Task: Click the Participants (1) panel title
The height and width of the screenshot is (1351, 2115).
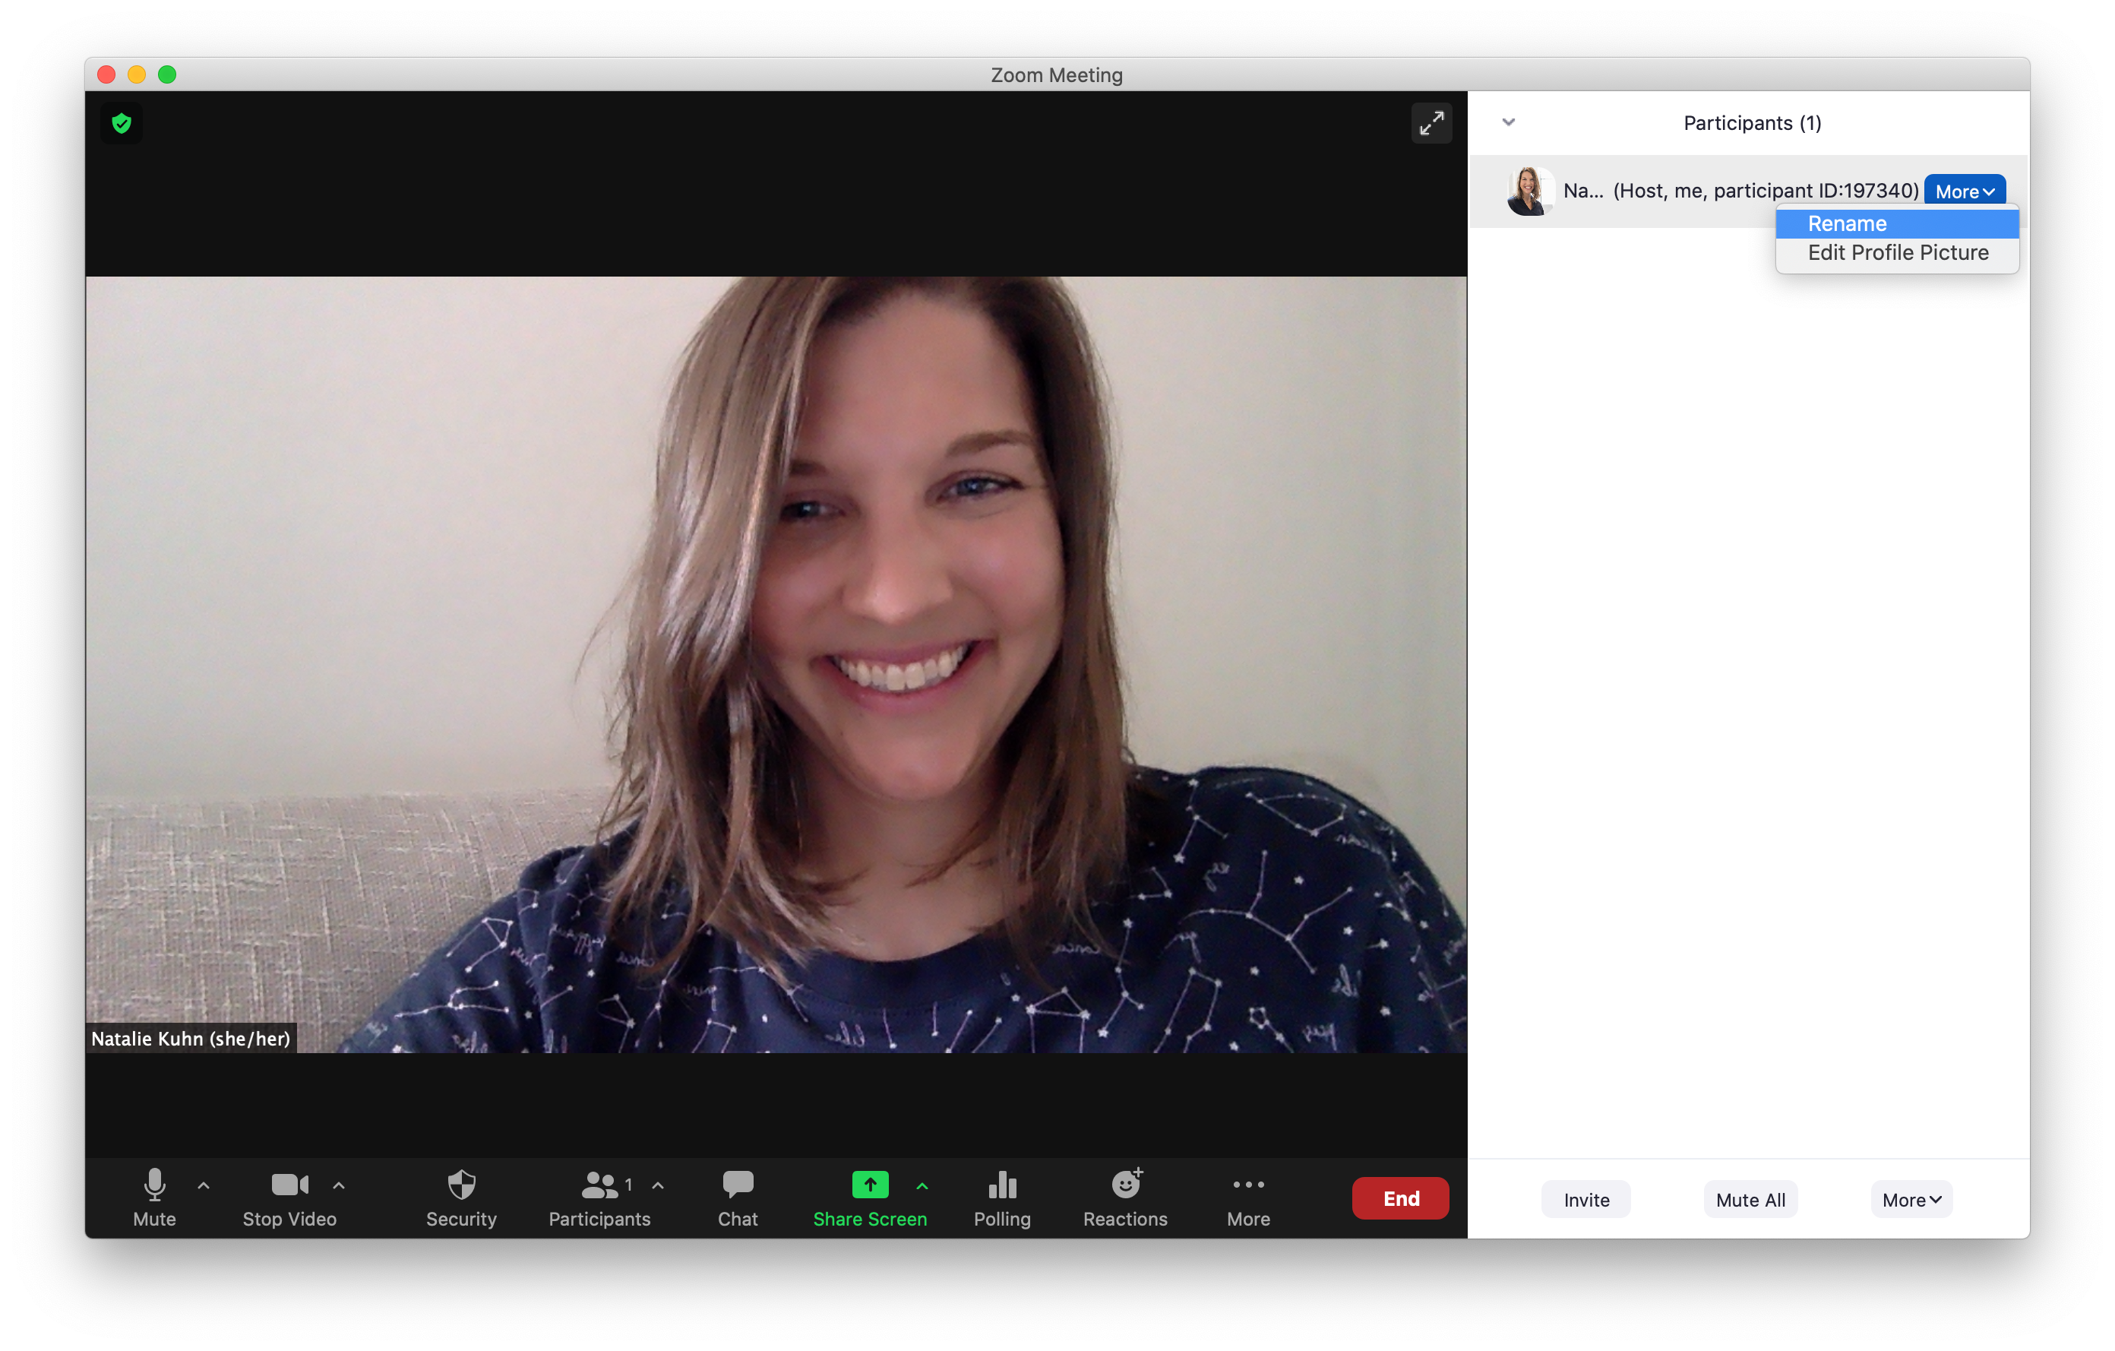Action: coord(1751,123)
